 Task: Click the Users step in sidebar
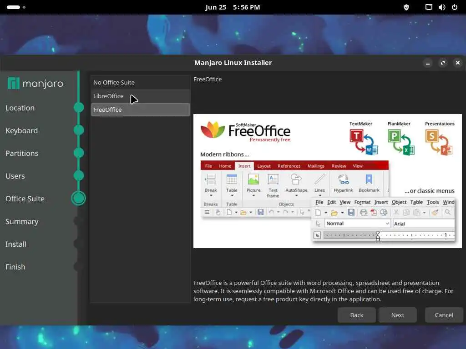pyautogui.click(x=15, y=176)
